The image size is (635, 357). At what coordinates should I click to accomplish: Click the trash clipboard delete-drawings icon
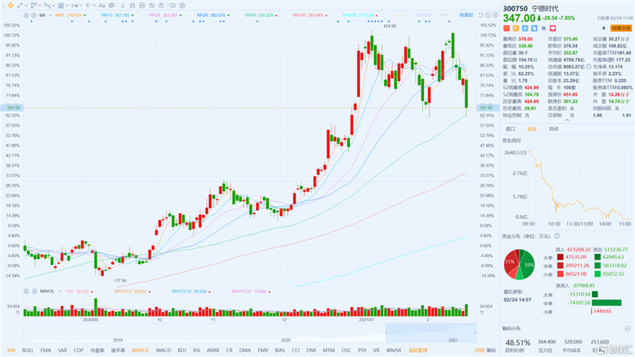tap(161, 6)
